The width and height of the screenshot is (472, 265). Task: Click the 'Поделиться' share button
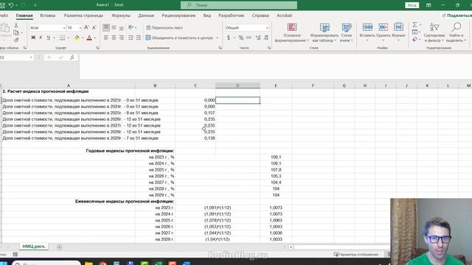pyautogui.click(x=457, y=15)
